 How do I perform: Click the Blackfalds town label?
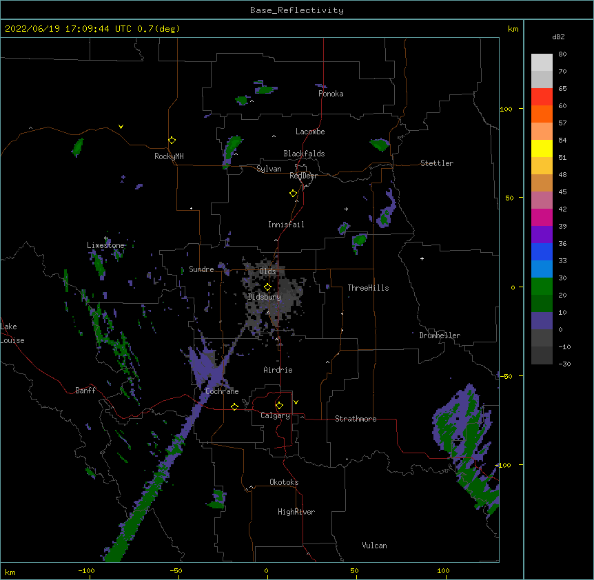(x=304, y=154)
